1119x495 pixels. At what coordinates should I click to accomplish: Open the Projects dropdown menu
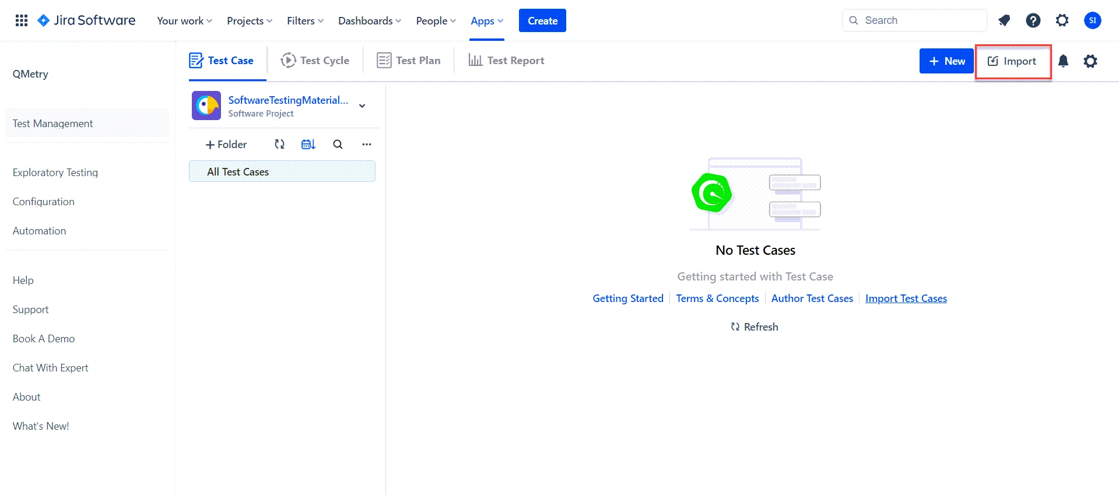pos(250,20)
